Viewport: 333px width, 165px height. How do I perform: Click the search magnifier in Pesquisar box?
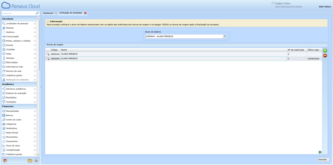point(37,13)
